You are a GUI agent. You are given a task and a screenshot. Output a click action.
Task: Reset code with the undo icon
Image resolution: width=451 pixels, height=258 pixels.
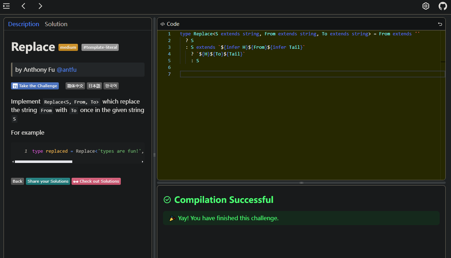pyautogui.click(x=440, y=24)
